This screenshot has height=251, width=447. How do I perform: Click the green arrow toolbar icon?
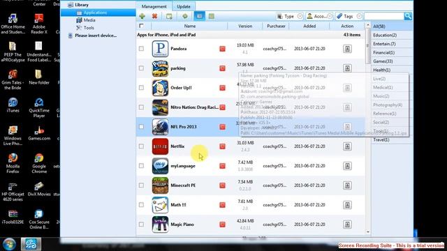(x=184, y=16)
